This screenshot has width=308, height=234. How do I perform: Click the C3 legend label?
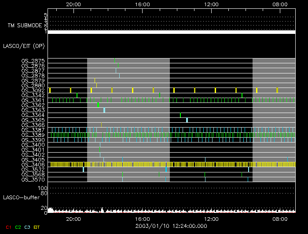pyautogui.click(x=28, y=227)
